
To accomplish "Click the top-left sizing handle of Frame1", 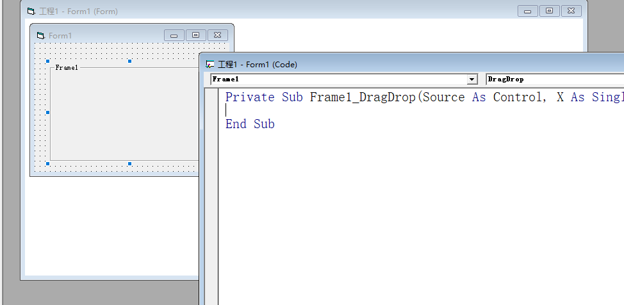I will (48, 61).
